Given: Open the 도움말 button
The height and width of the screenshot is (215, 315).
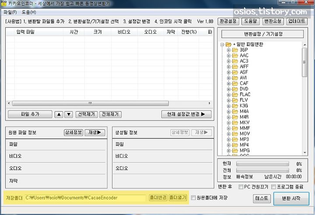Looking at the screenshot, I should [x=251, y=21].
